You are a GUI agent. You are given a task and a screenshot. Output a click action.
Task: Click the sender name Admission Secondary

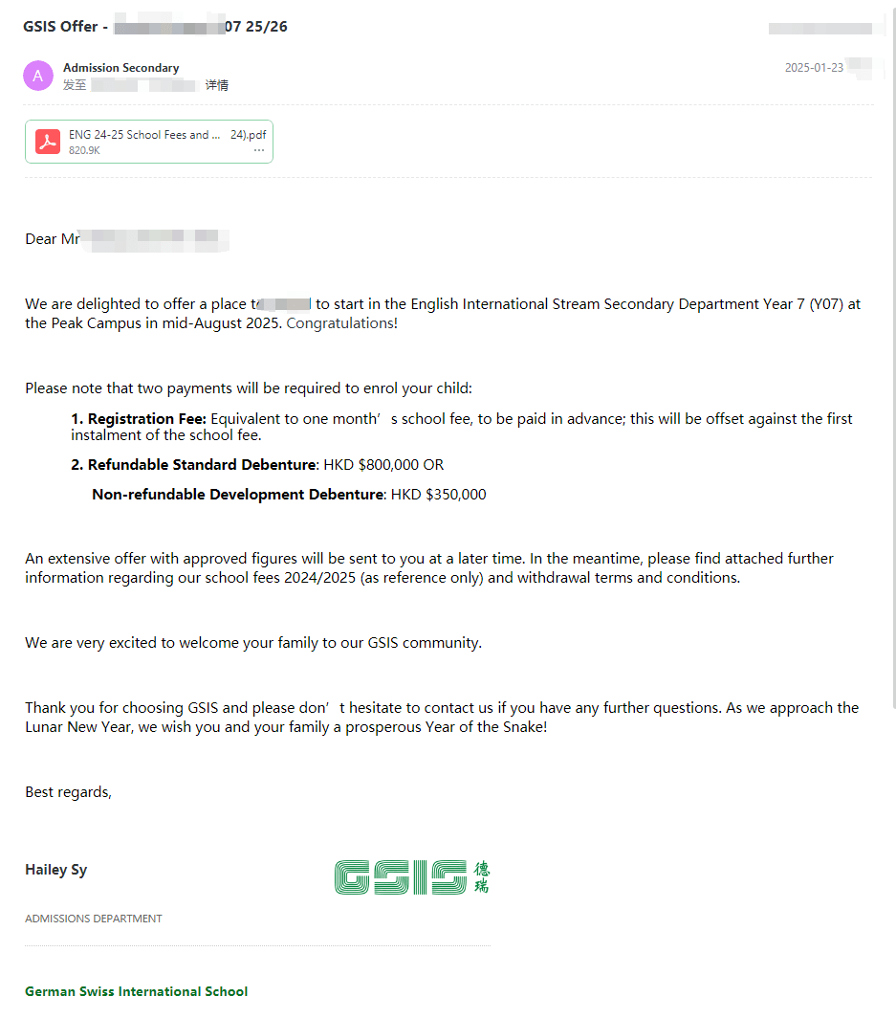click(120, 68)
